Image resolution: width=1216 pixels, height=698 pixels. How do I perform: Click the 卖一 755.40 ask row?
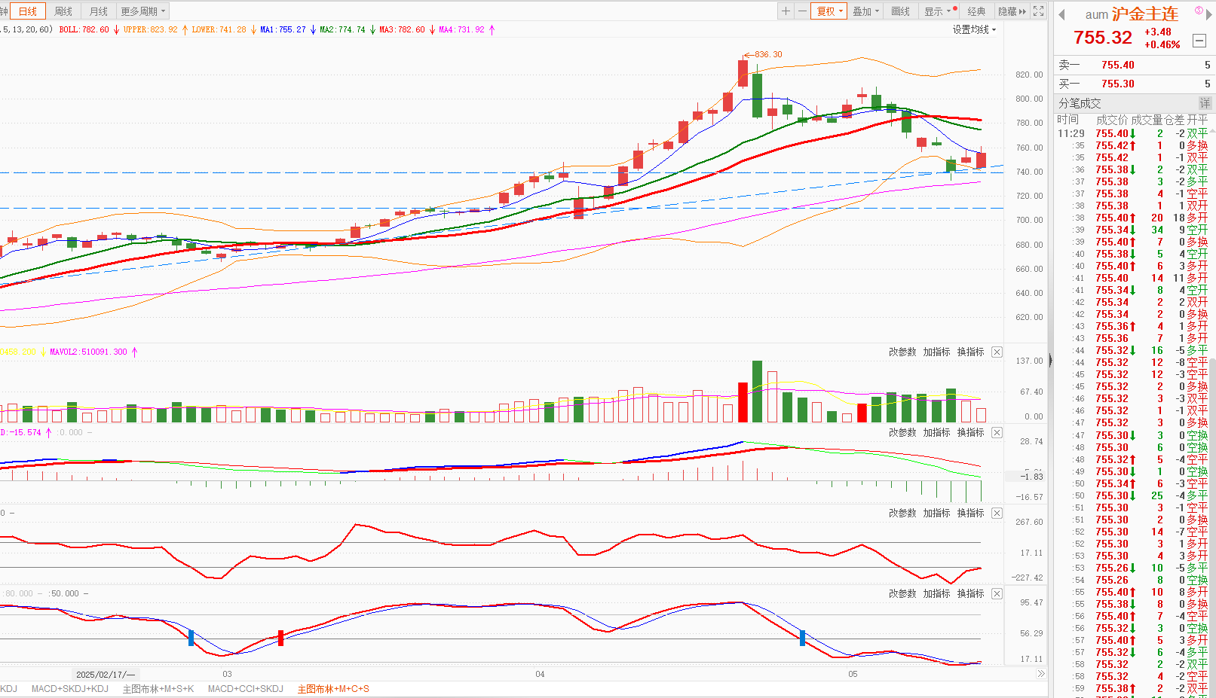pos(1134,65)
